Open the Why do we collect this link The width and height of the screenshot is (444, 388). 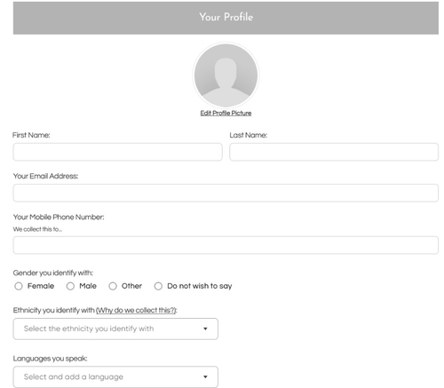point(136,310)
